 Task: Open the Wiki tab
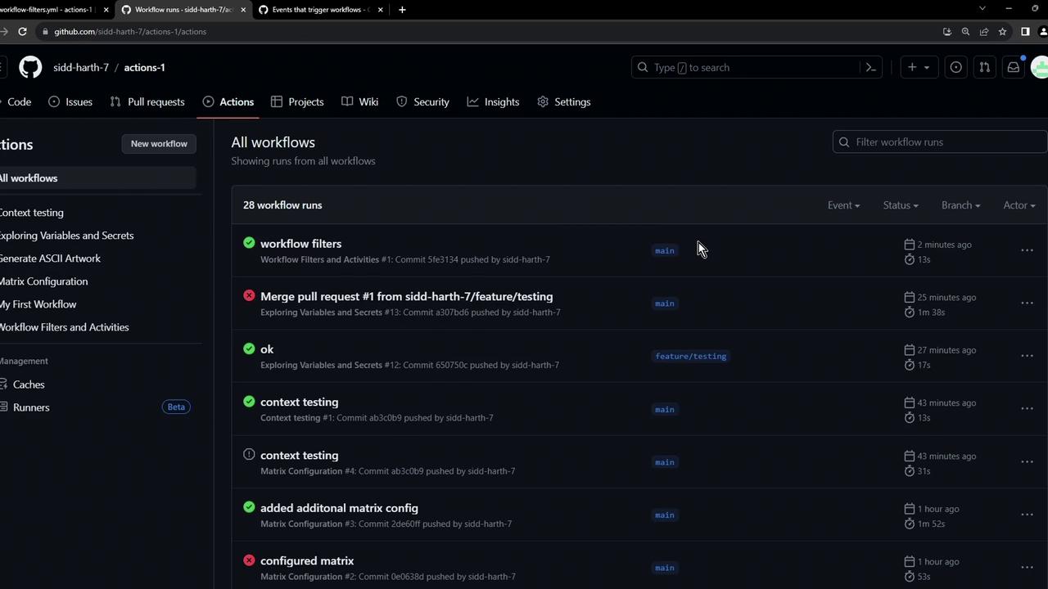pyautogui.click(x=359, y=101)
